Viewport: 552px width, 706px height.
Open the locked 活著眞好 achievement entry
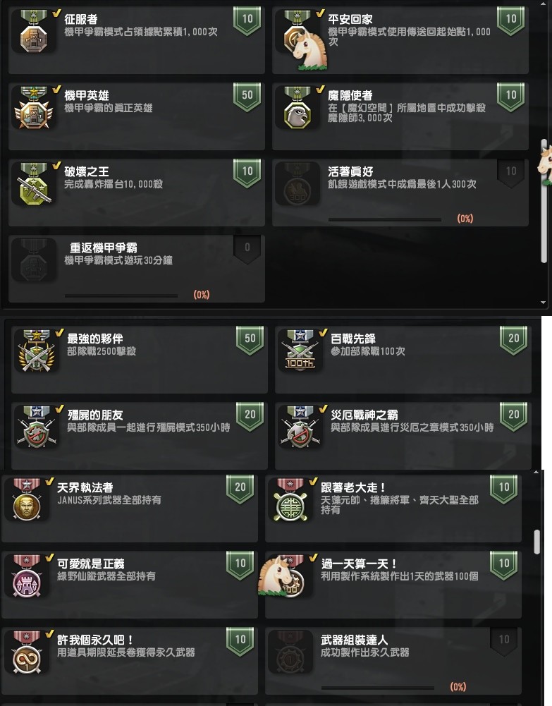[x=400, y=193]
